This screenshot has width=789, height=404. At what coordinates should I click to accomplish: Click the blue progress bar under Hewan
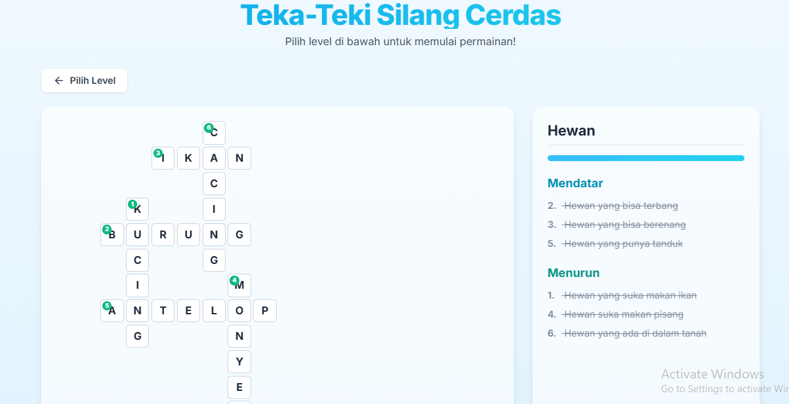point(645,158)
